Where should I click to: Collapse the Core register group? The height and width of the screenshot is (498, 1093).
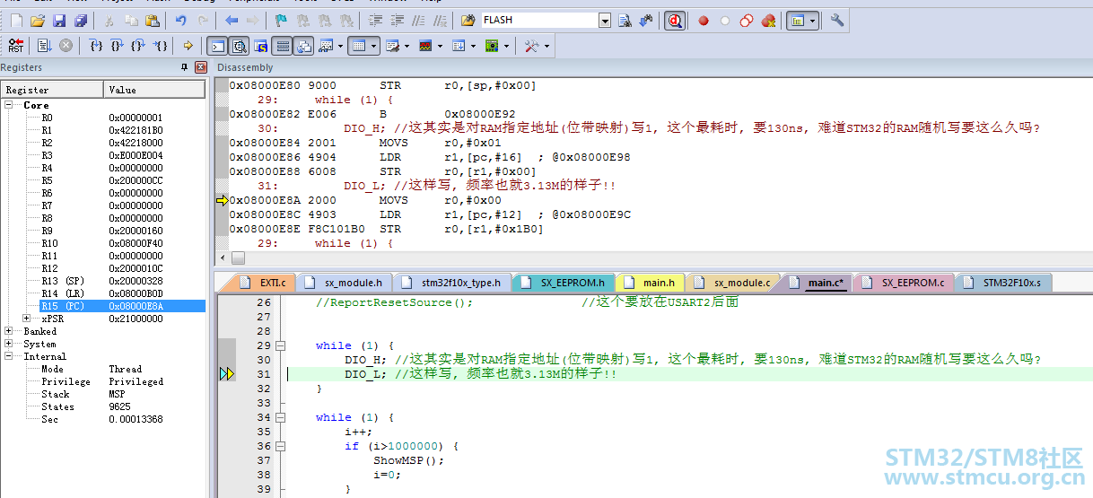(9, 105)
